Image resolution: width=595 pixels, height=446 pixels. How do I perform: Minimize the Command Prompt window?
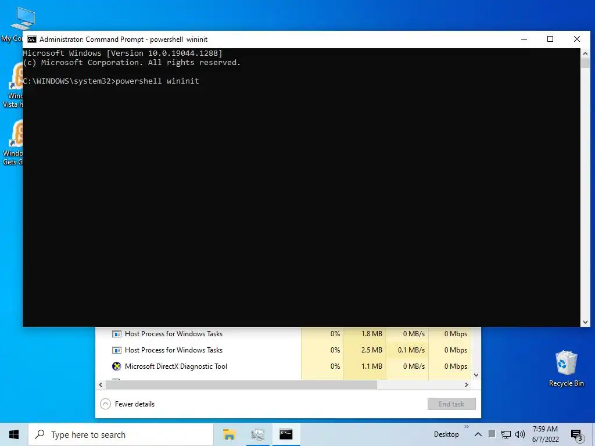point(524,39)
